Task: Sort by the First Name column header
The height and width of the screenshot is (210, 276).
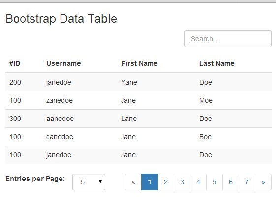Action: coord(139,63)
